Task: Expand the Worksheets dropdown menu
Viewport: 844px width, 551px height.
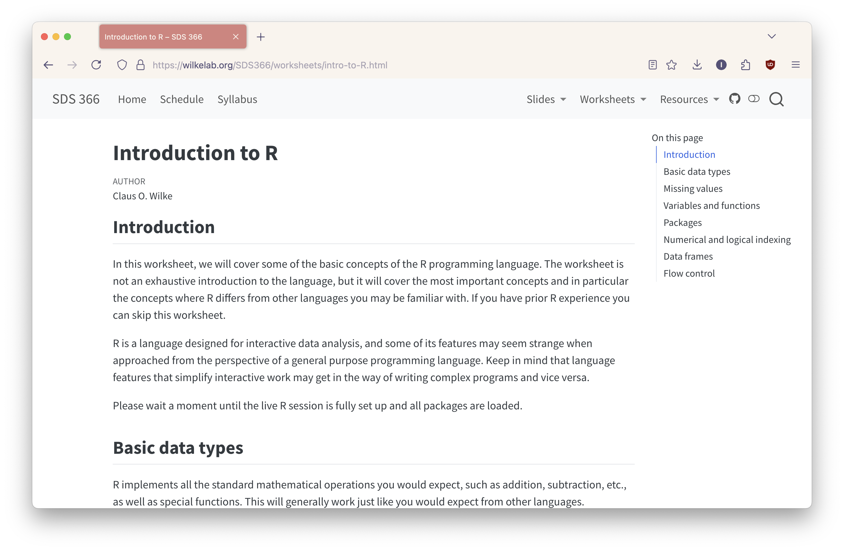Action: click(613, 99)
